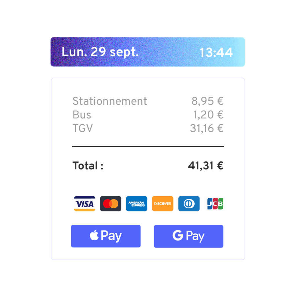Select the TGV line item
Screen dimensions: 297x297
[148, 128]
